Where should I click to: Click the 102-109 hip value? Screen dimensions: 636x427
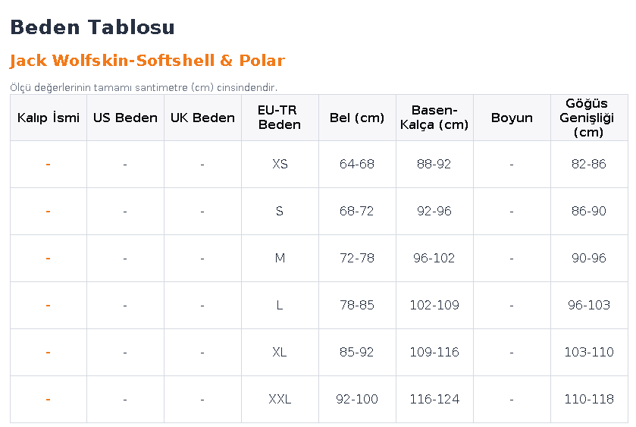pyautogui.click(x=434, y=305)
